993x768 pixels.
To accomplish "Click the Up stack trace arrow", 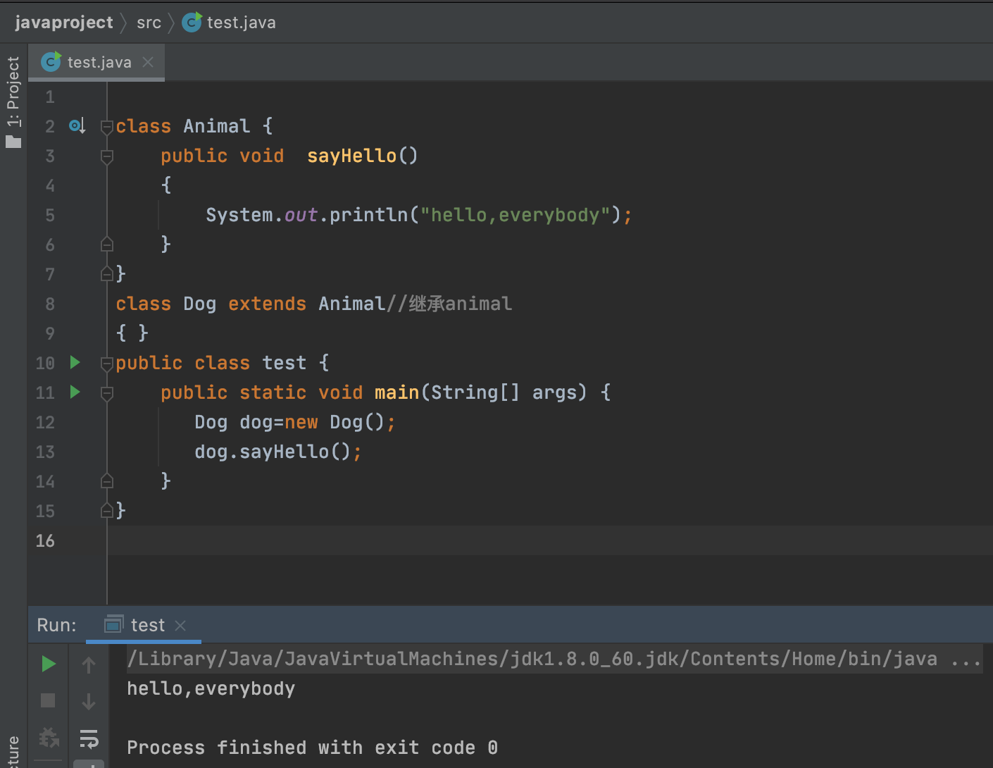I will pos(89,664).
